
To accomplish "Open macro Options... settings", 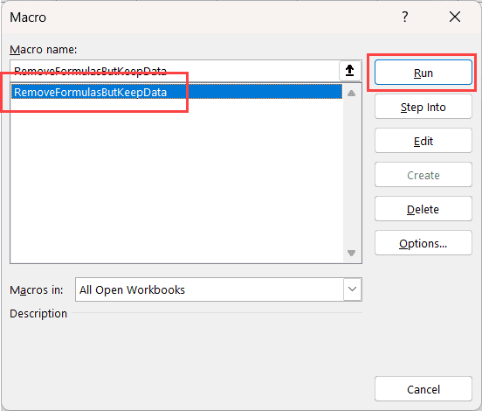I will pyautogui.click(x=423, y=243).
